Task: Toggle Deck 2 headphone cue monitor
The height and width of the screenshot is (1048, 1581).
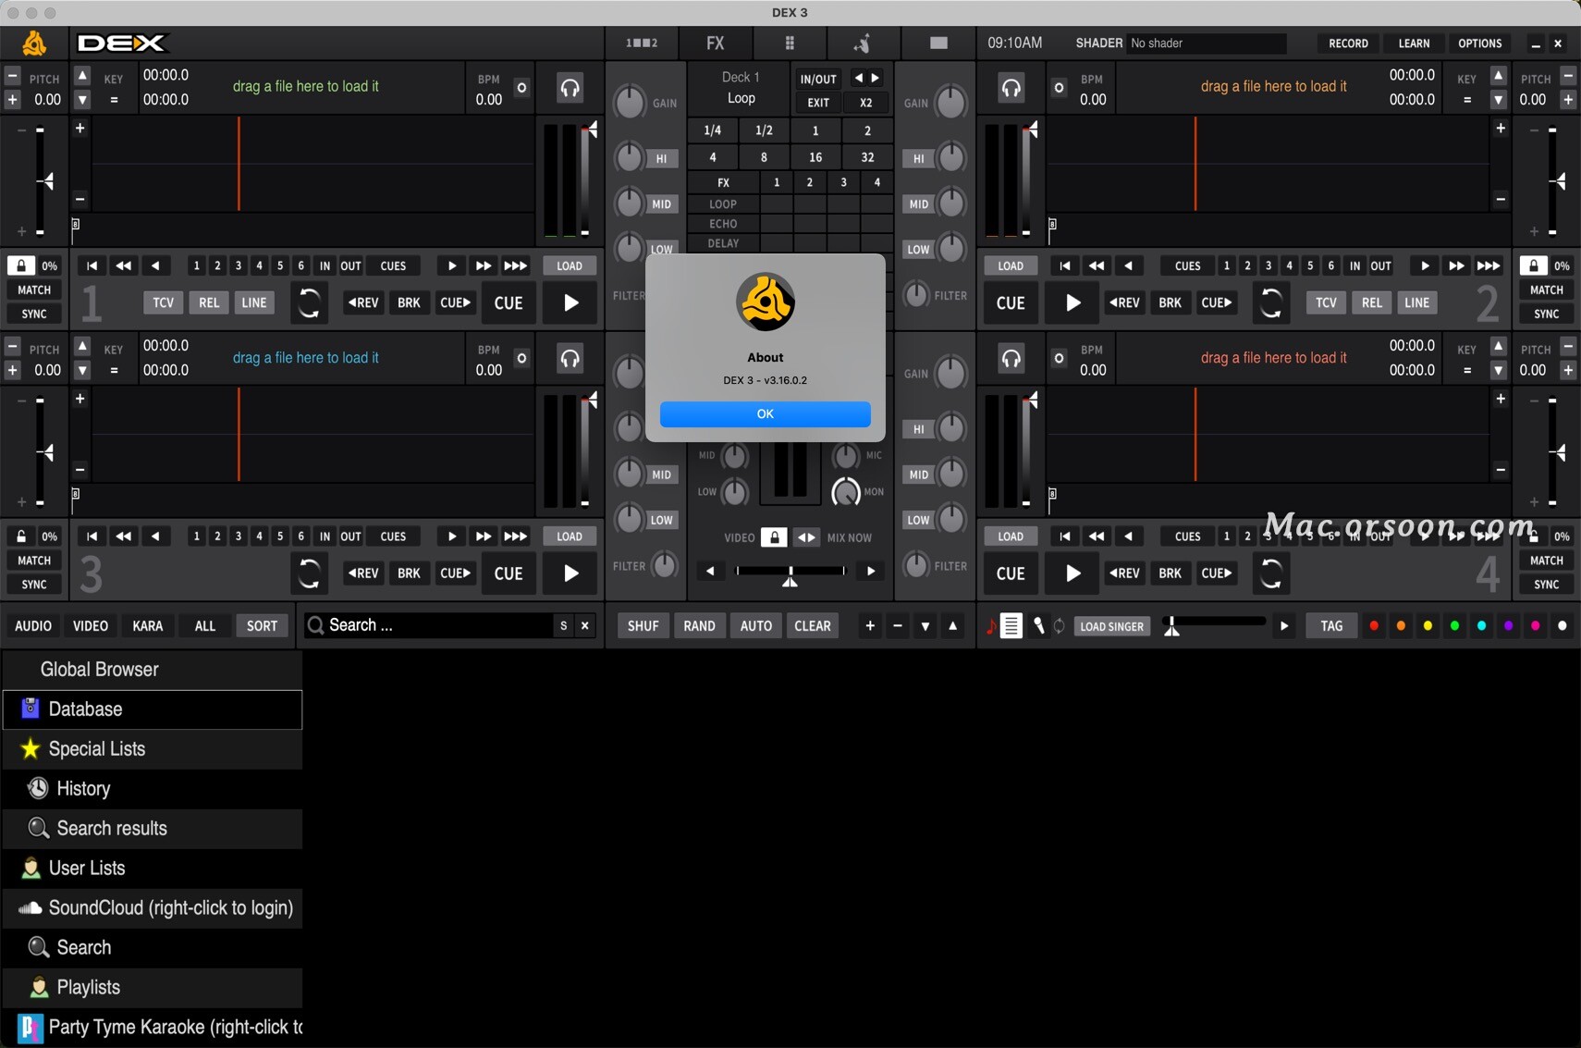Action: pyautogui.click(x=1011, y=88)
